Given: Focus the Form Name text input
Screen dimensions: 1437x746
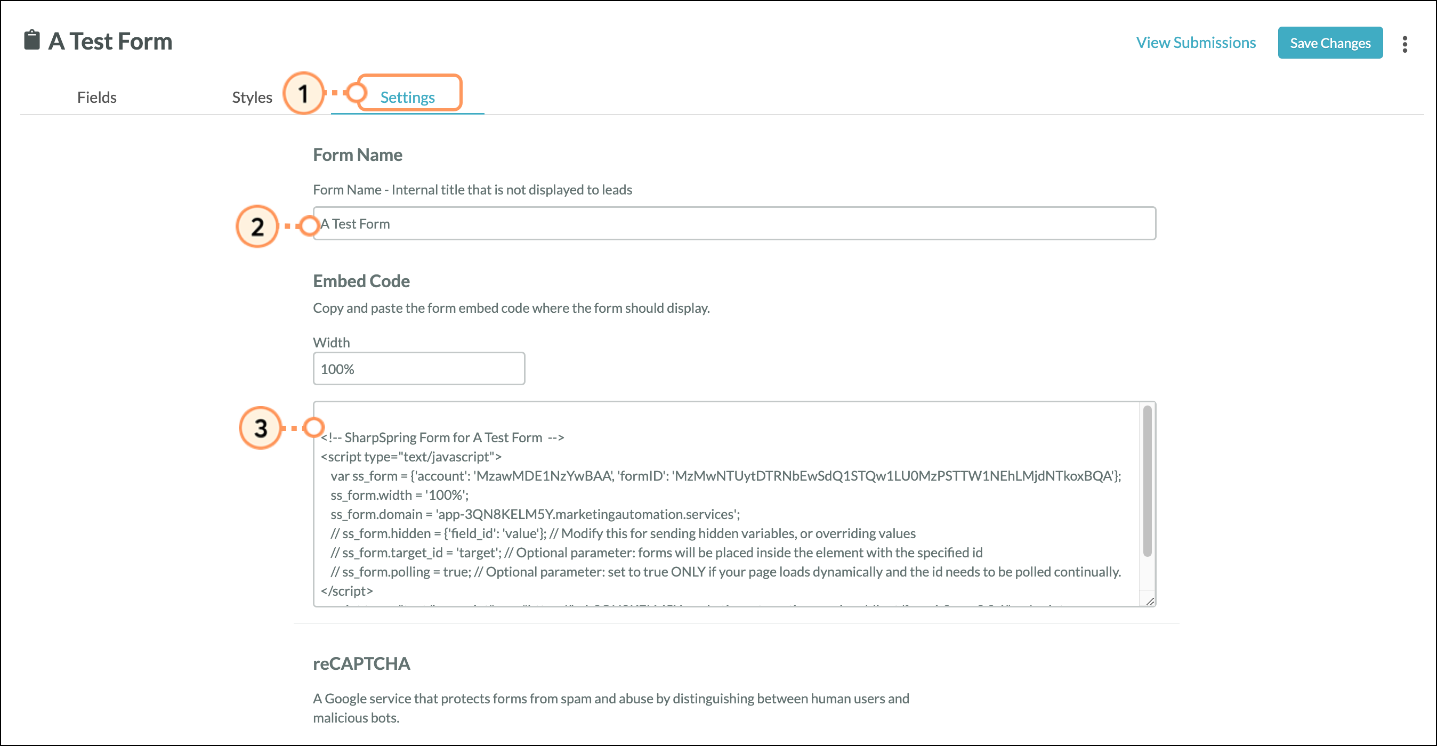Looking at the screenshot, I should [x=733, y=224].
